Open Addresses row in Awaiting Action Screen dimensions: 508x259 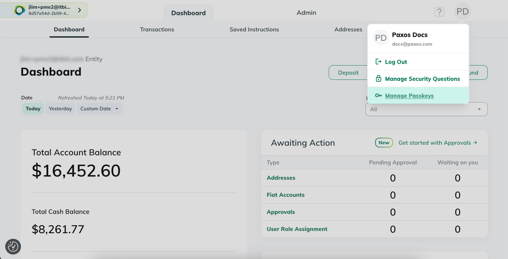coord(281,178)
